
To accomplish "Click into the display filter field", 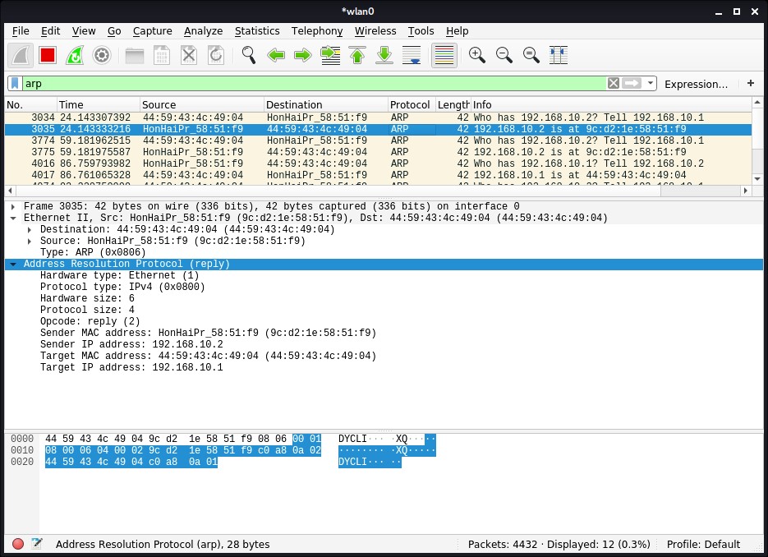I will 315,83.
